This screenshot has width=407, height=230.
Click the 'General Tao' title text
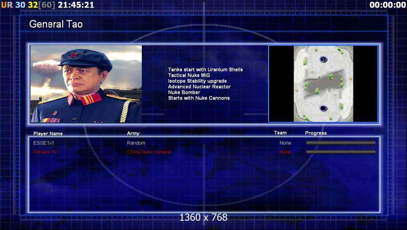pos(56,24)
